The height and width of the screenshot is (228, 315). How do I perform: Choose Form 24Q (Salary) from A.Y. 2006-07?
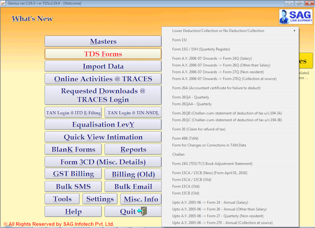(230, 58)
